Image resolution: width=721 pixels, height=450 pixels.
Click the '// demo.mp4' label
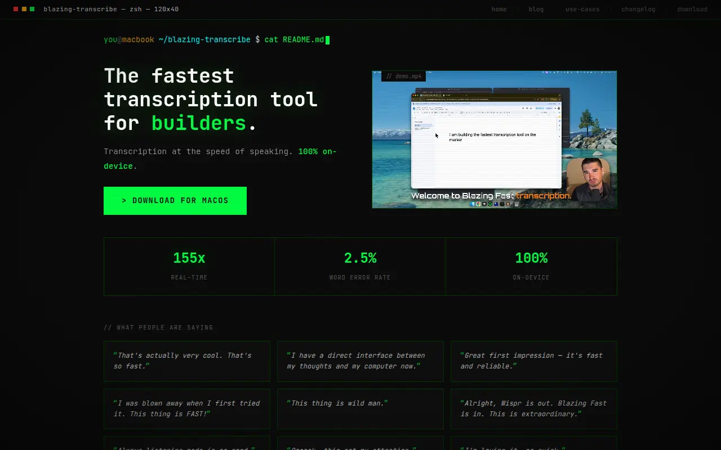point(404,76)
